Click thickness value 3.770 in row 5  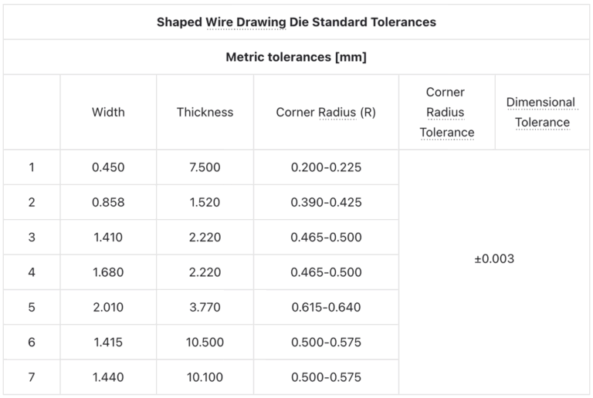(205, 307)
